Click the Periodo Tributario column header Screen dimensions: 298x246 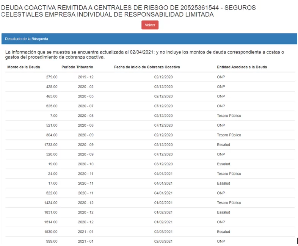[x=77, y=67]
